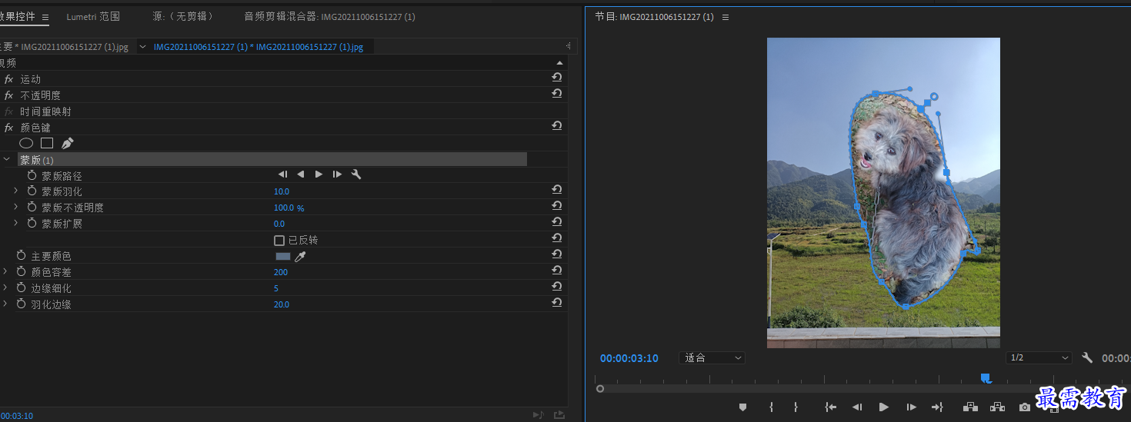Open the 节目 monitor panel menu
The image size is (1131, 422).
pos(726,17)
